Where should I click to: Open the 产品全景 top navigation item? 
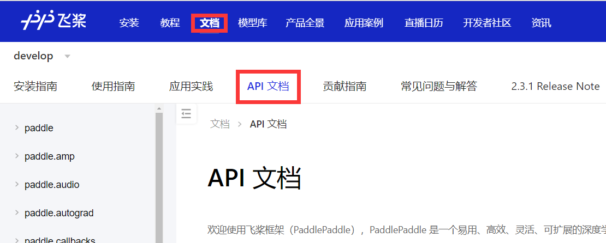(305, 23)
